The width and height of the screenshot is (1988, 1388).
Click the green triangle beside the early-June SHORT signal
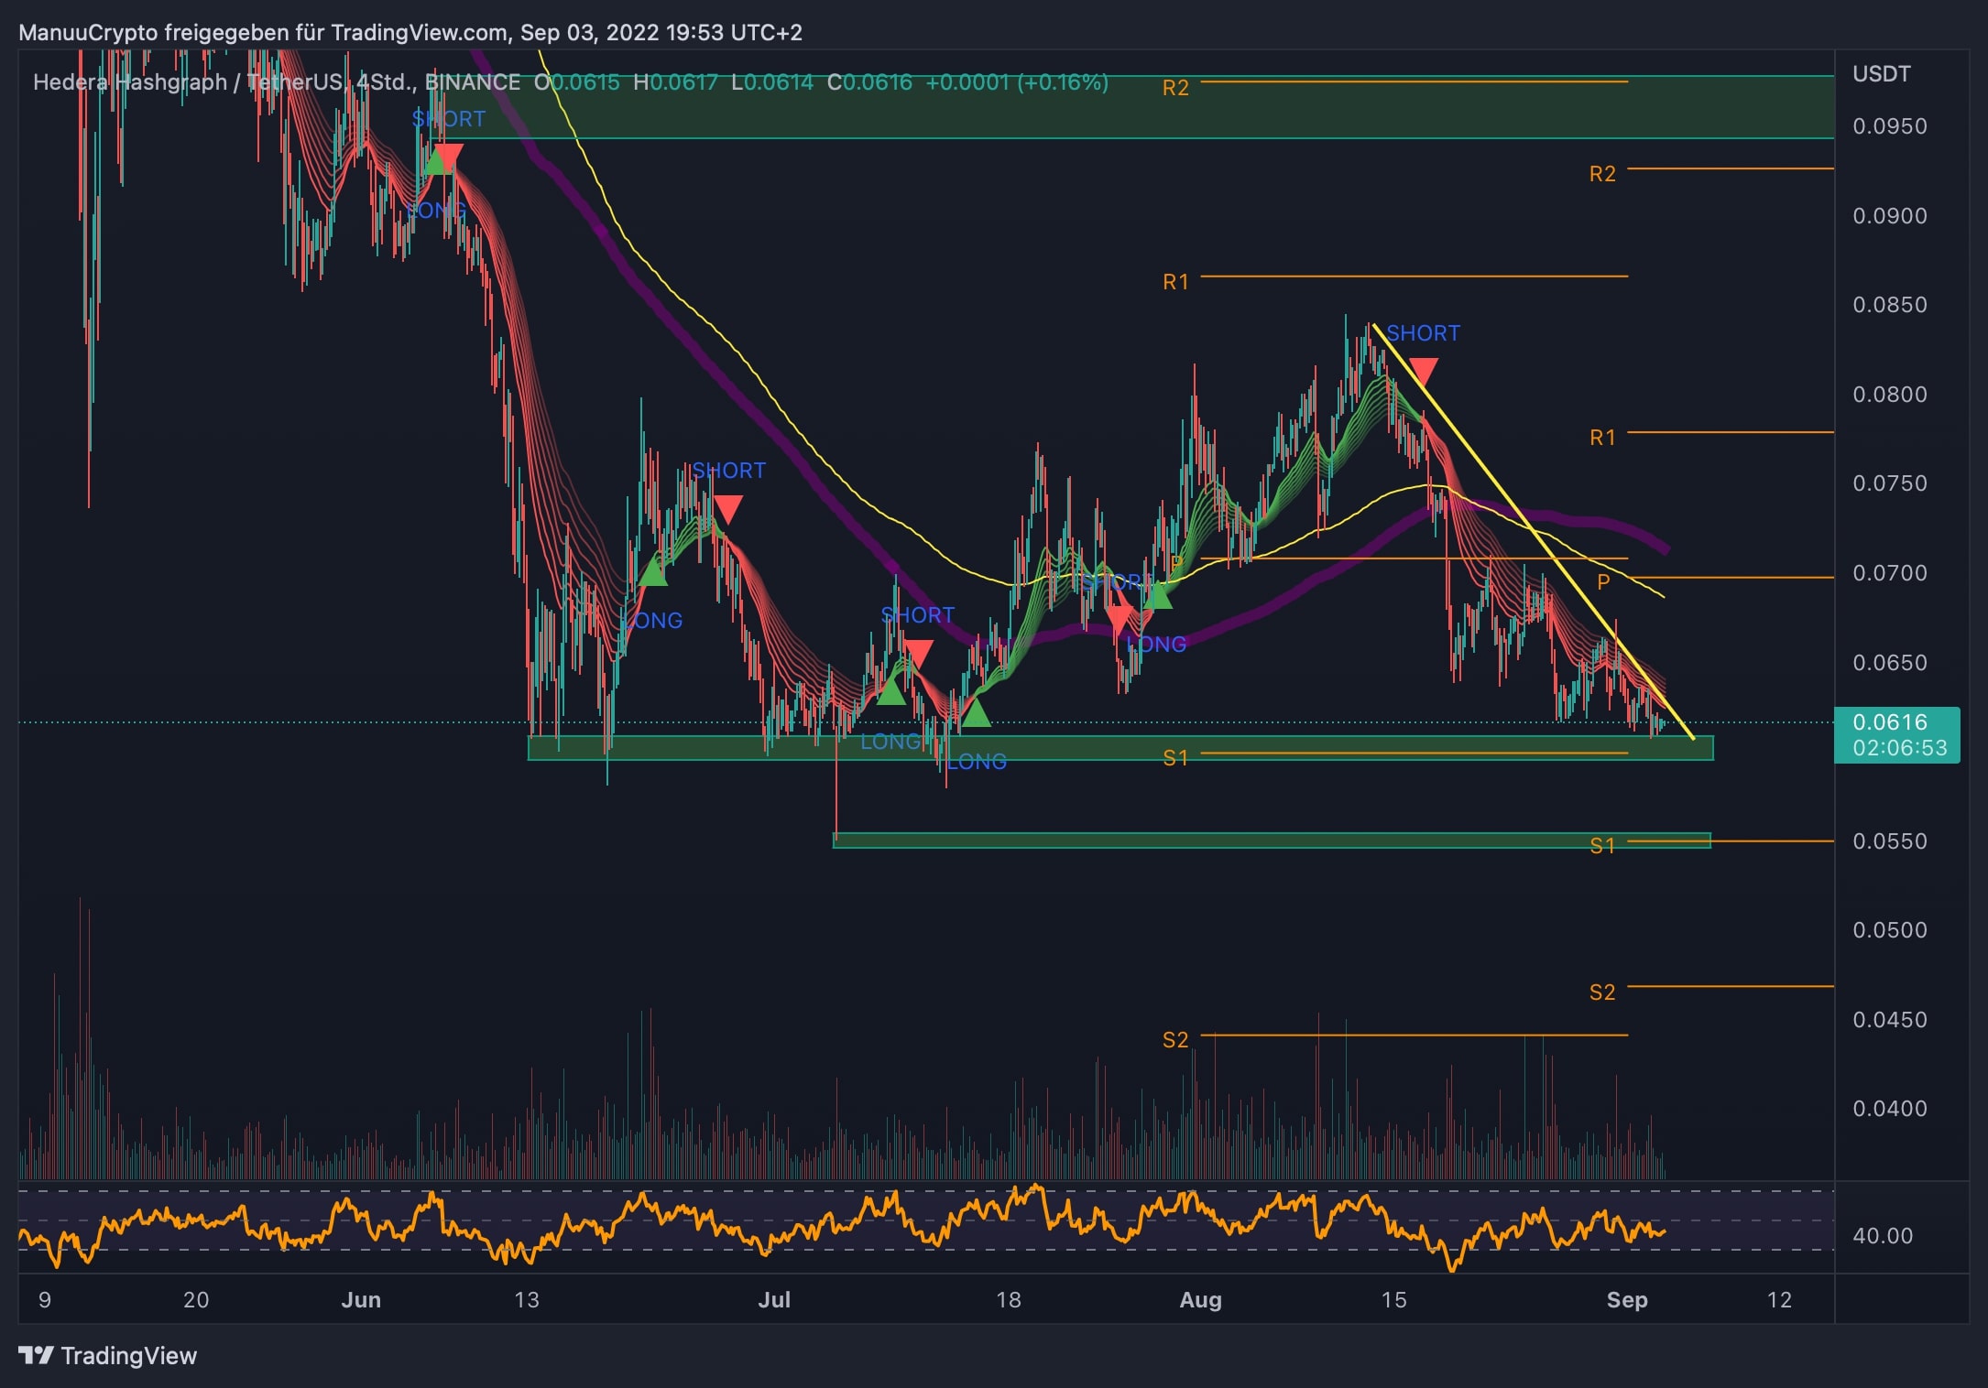coord(435,162)
